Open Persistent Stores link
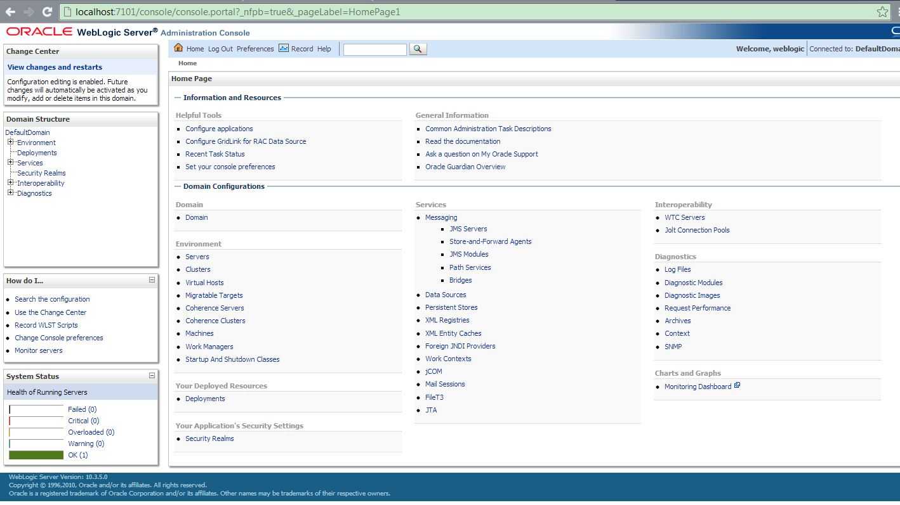The width and height of the screenshot is (900, 505). [451, 307]
